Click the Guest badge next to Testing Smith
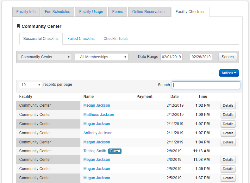Viewport: 250px width, 183px height. 115,151
